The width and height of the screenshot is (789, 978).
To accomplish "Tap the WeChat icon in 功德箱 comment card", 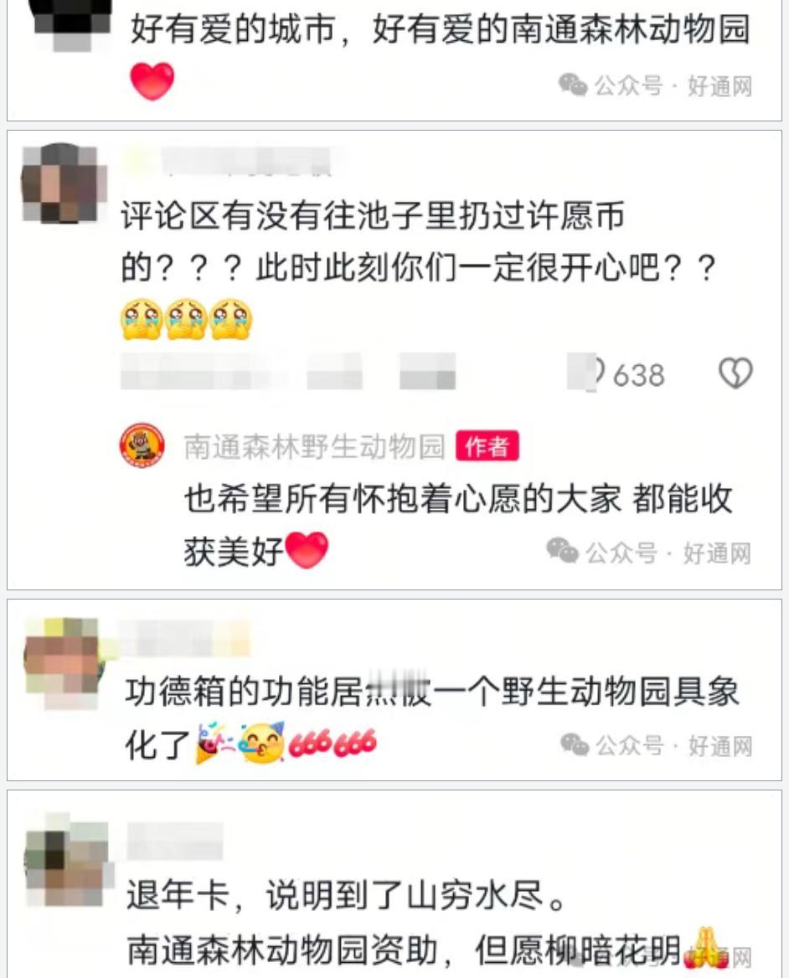I will (575, 744).
